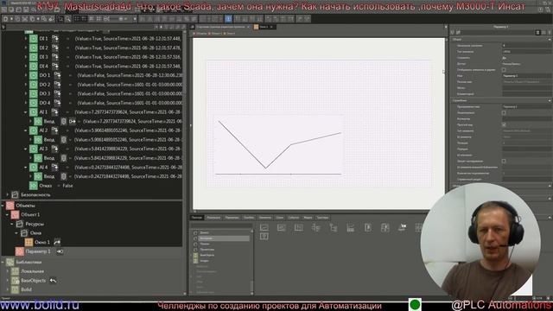This screenshot has height=311, width=553.
Task: Click the video camera palette icon
Action: point(403,227)
